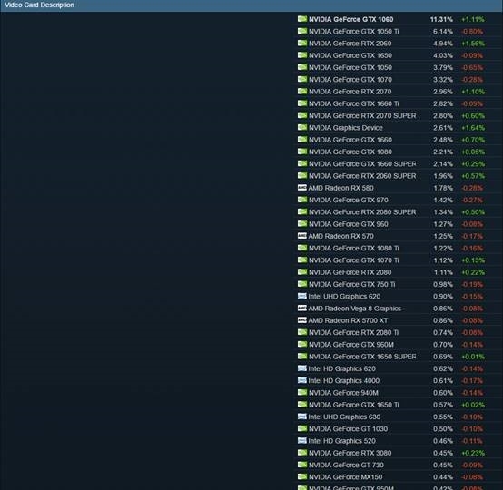This screenshot has width=503, height=490.
Task: Click the NVIDIA logo beside GeForce MX150
Action: [x=301, y=476]
